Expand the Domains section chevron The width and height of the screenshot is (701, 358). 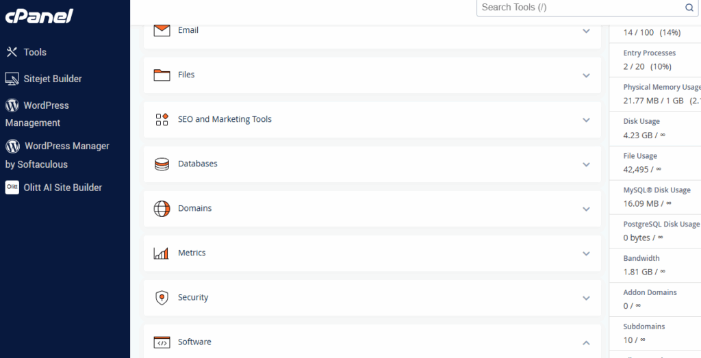click(587, 209)
